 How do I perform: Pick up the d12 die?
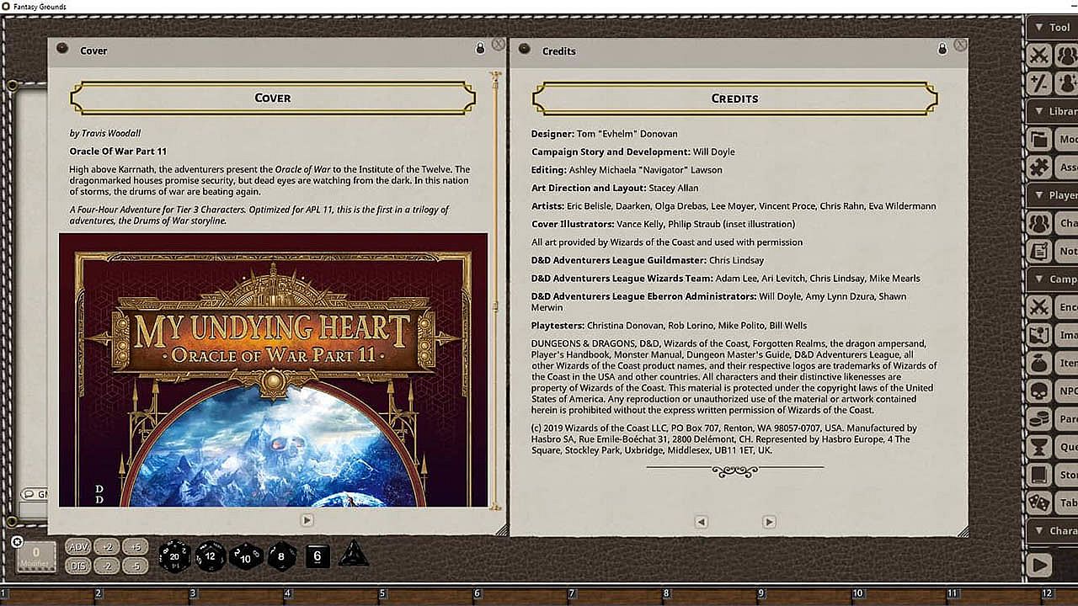click(x=211, y=555)
